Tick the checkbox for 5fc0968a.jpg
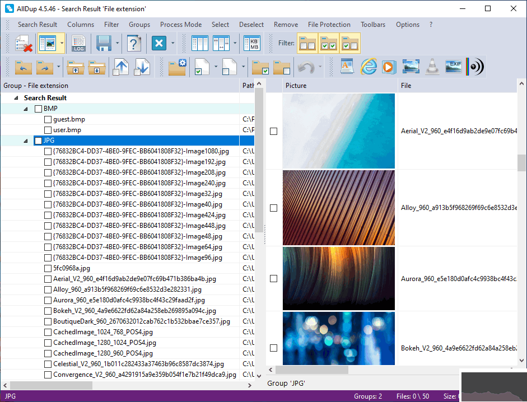The width and height of the screenshot is (527, 402). [x=48, y=268]
